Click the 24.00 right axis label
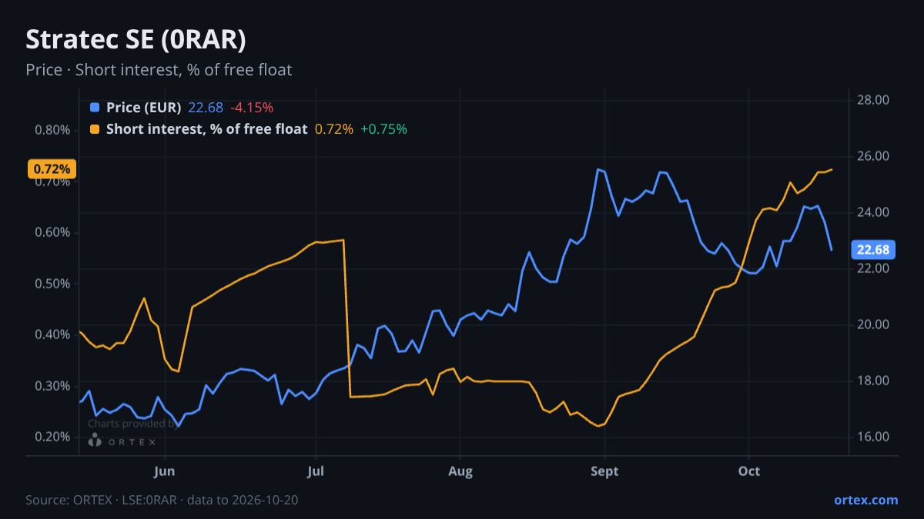This screenshot has height=519, width=924. pos(873,212)
